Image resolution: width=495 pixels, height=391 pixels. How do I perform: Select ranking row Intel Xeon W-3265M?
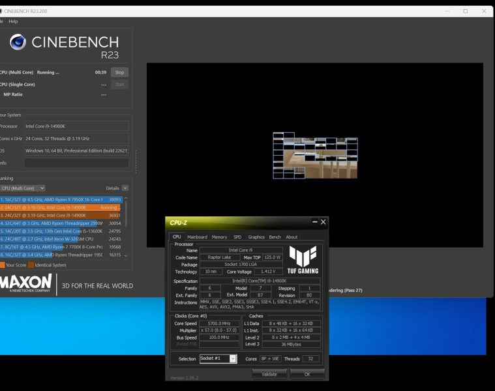60,239
